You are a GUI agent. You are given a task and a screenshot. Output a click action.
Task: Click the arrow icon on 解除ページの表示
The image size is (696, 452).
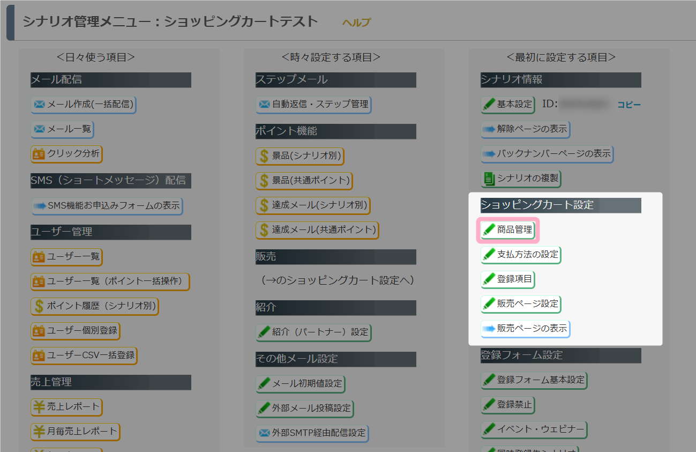pyautogui.click(x=489, y=129)
